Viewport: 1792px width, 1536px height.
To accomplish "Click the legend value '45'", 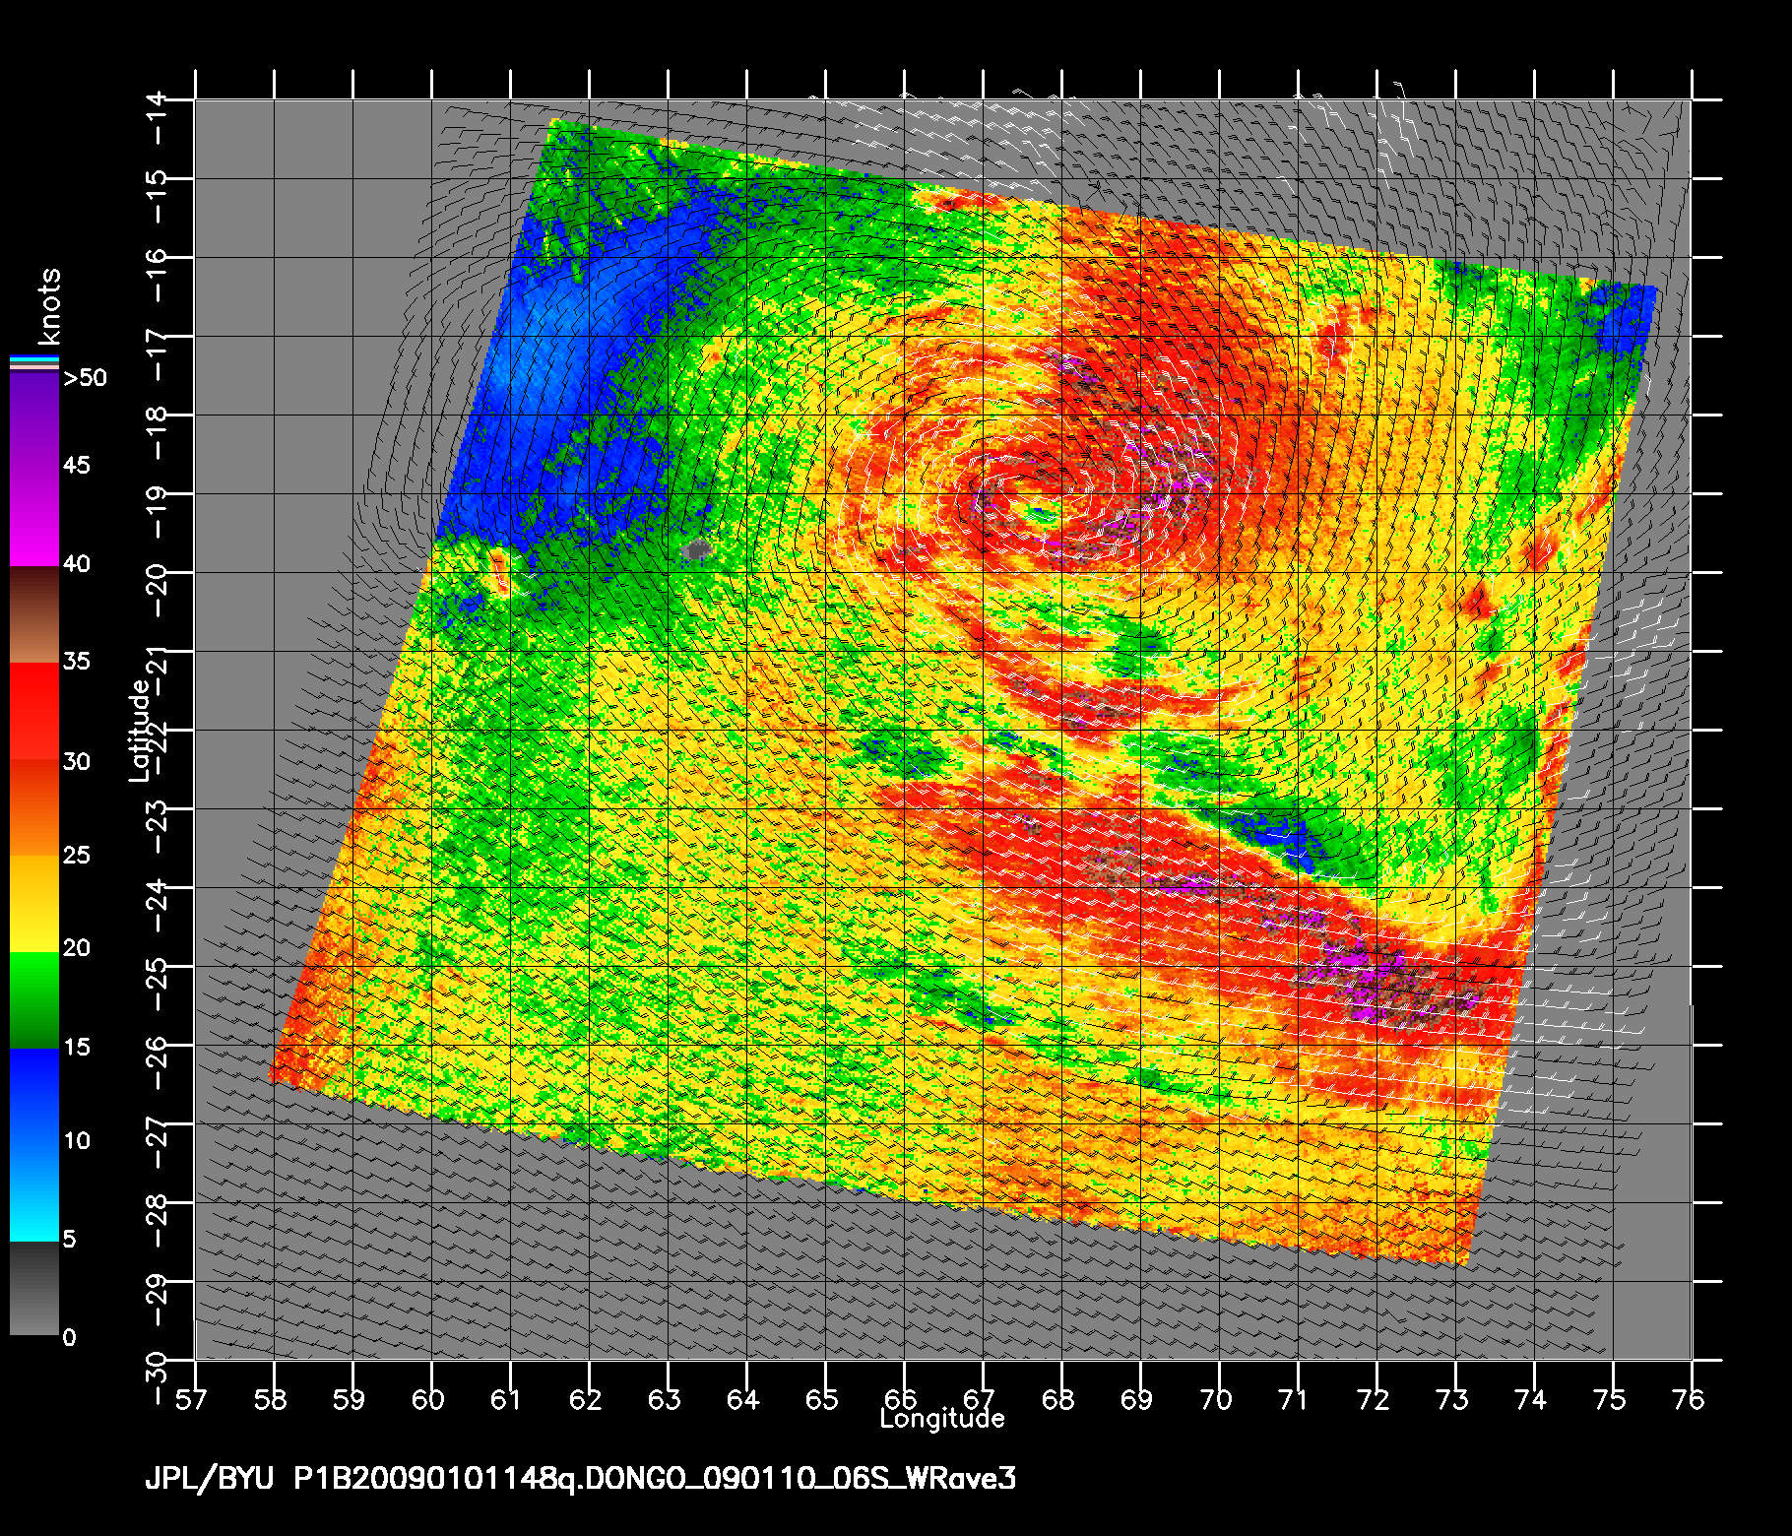I will [x=77, y=465].
